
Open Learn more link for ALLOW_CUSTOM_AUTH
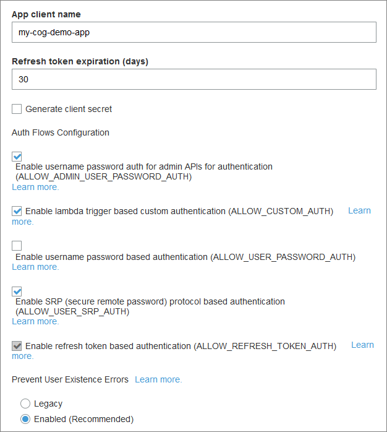point(359,211)
